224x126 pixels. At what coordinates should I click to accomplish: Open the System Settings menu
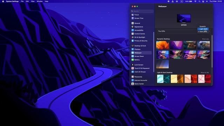(x=12, y=1)
